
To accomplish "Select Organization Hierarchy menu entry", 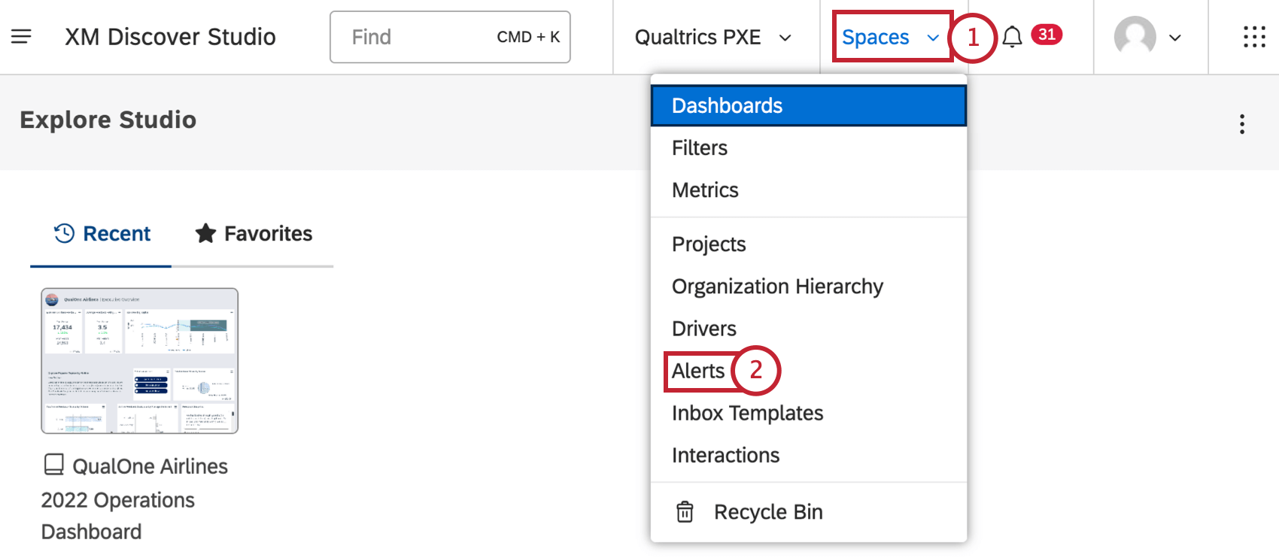I will click(x=777, y=287).
